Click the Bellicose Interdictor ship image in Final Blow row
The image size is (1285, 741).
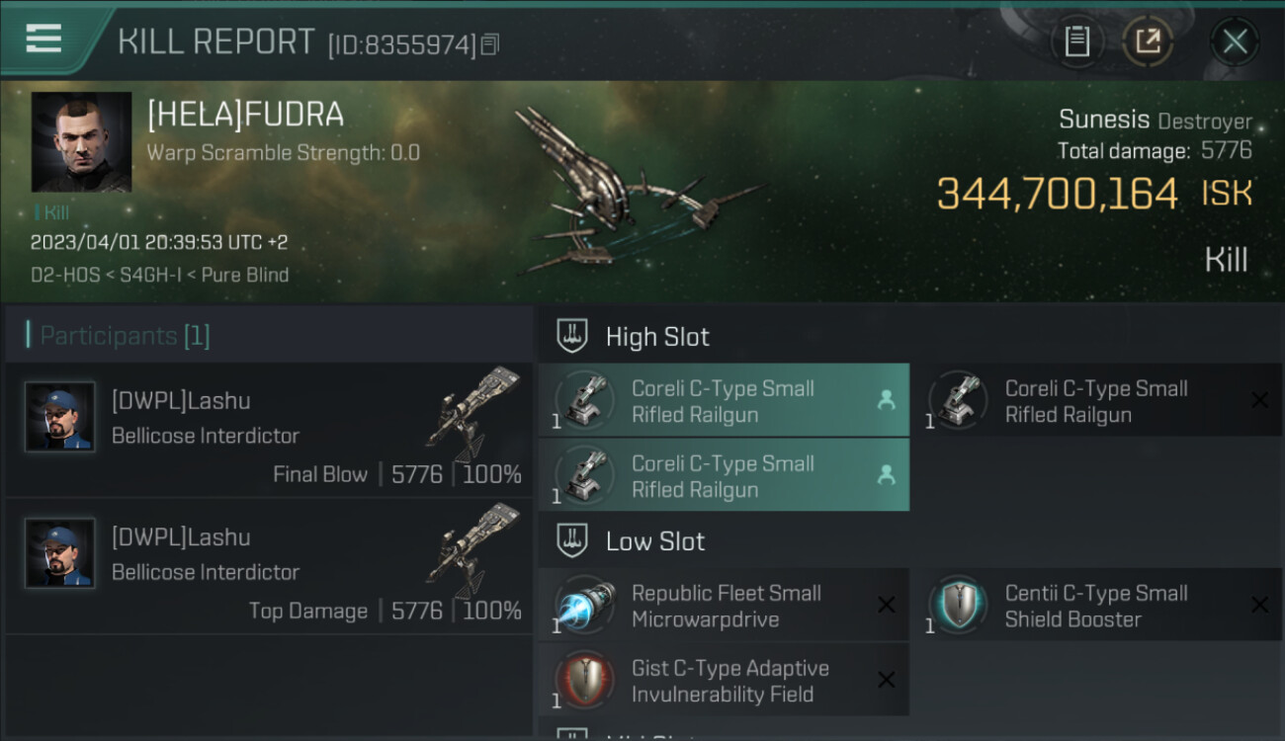tap(472, 408)
